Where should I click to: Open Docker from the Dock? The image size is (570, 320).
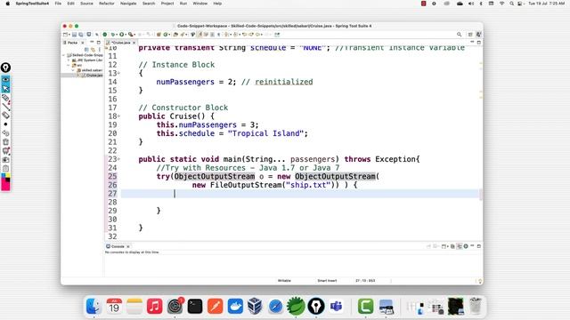[x=235, y=307]
